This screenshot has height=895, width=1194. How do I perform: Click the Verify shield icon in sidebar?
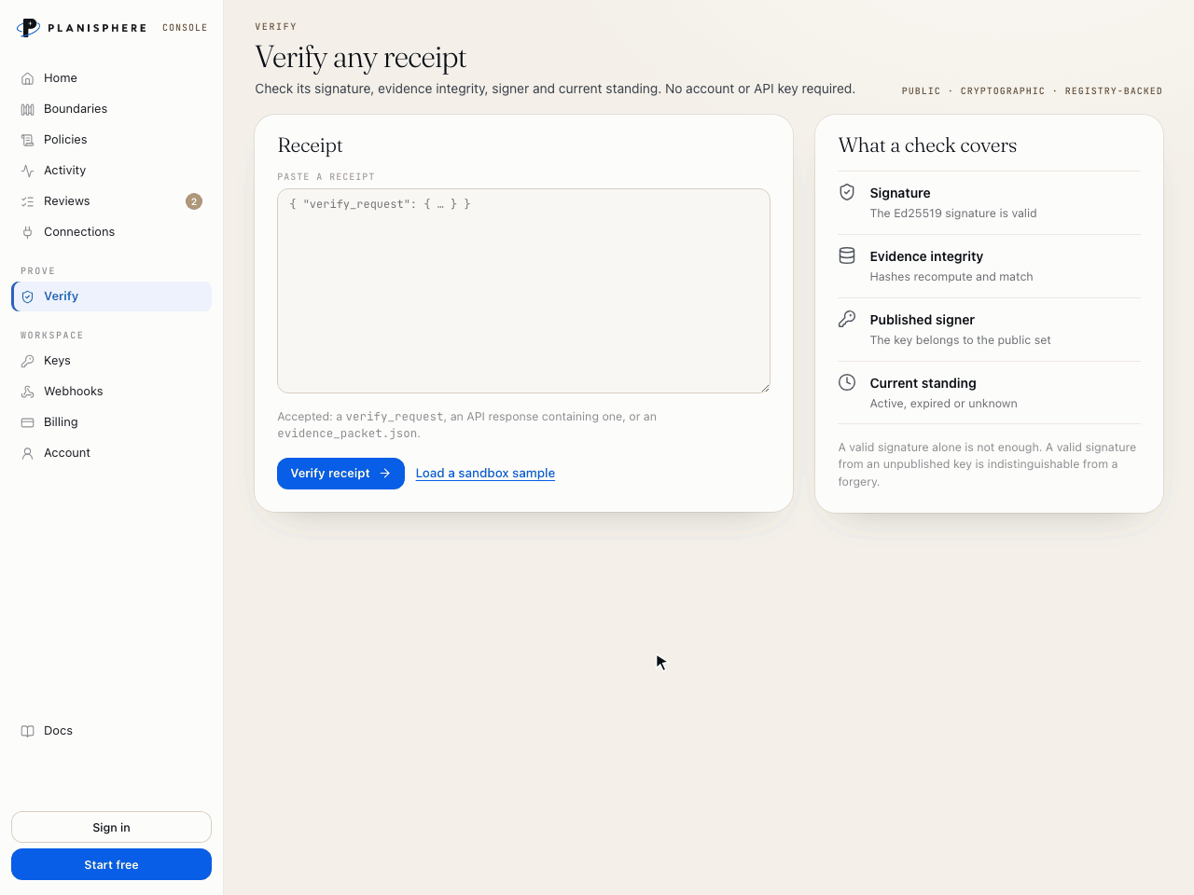28,296
